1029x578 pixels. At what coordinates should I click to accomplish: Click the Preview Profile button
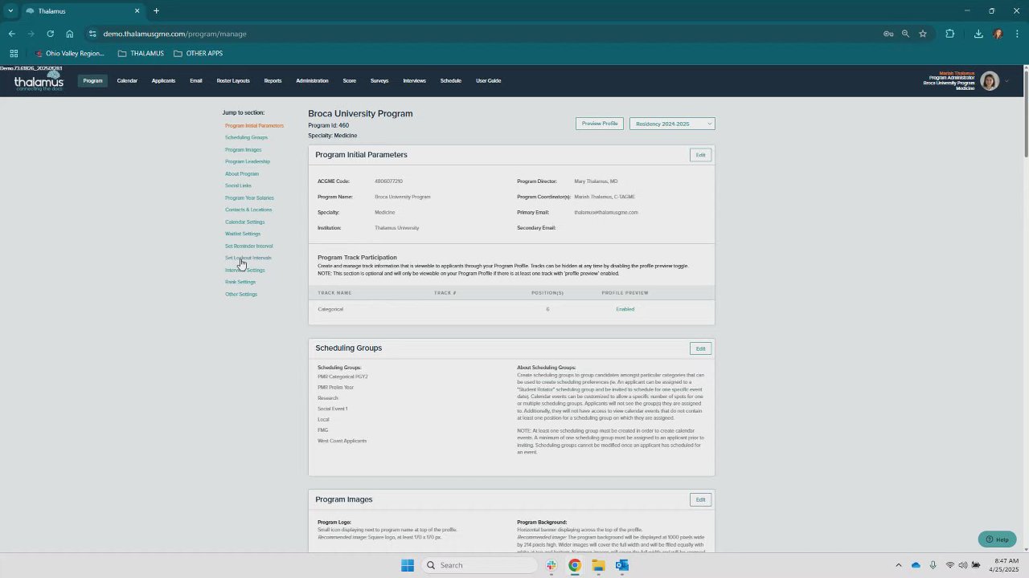click(x=600, y=124)
